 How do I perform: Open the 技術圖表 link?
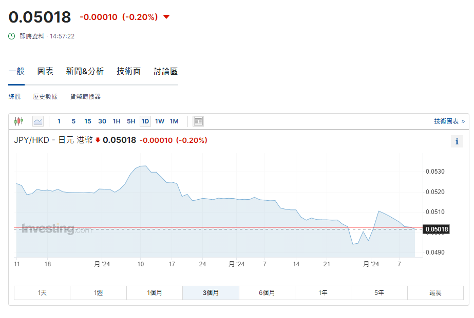pos(449,121)
